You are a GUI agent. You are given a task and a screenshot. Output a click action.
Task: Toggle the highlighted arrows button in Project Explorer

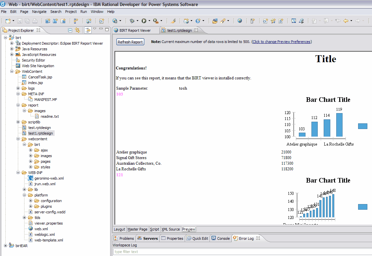[x=88, y=30]
